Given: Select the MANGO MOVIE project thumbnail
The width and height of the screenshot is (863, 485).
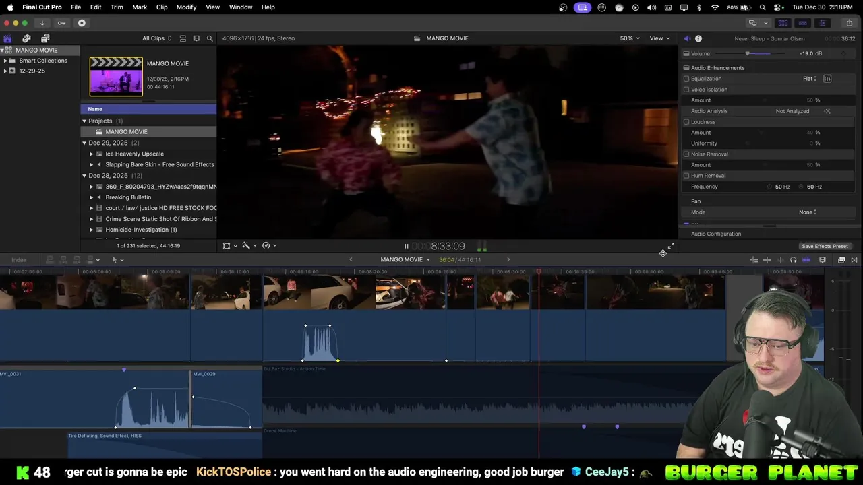Looking at the screenshot, I should (x=116, y=76).
